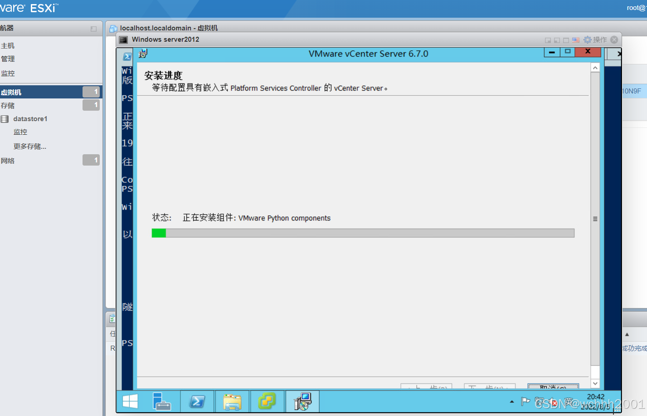Image resolution: width=647 pixels, height=416 pixels.
Task: Open File Explorer from the taskbar
Action: (x=232, y=401)
